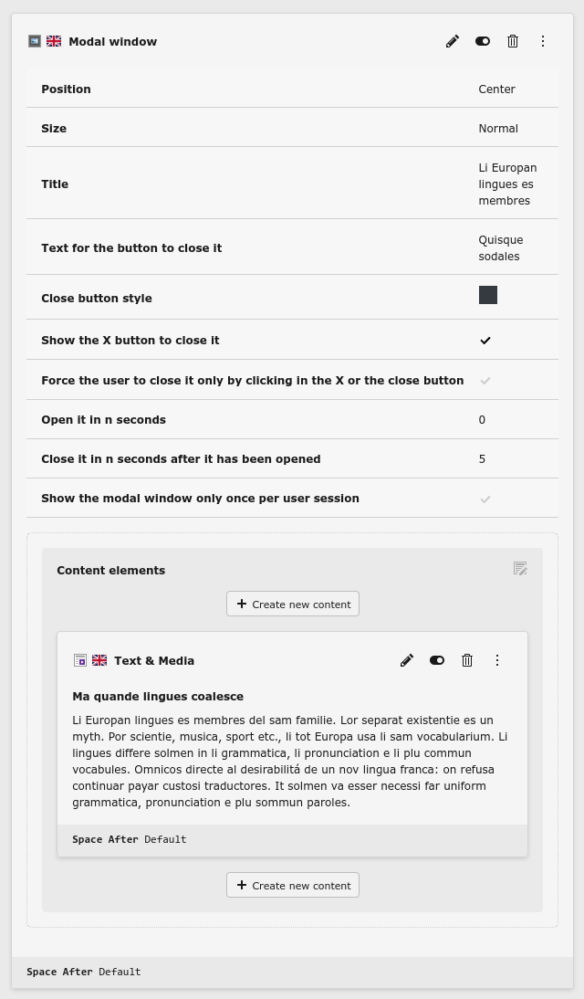Click the 'once per user session' checkmark

[485, 499]
